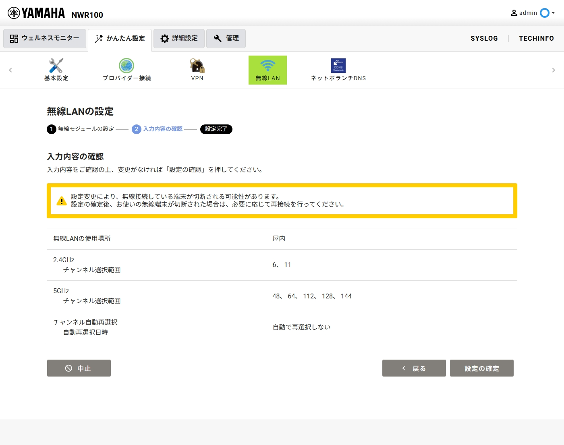Click the blue status circle icon
This screenshot has height=445, width=564.
544,13
